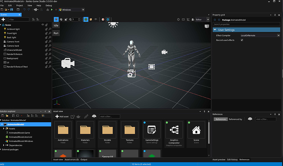Redo the action in the main toolbar

click(29, 9)
